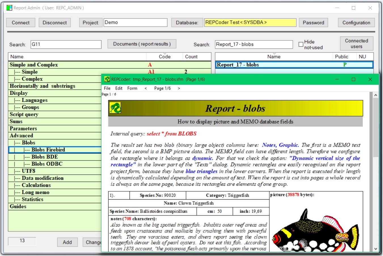Click the right Search field with Report_17 - blobs
The image size is (383, 256).
(254, 44)
